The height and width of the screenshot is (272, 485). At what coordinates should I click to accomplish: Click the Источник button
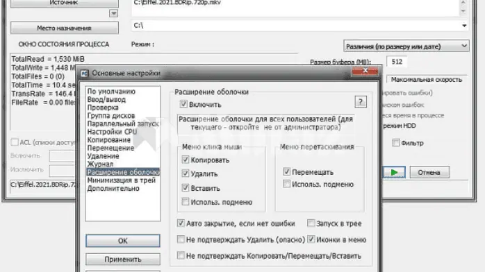tap(65, 3)
